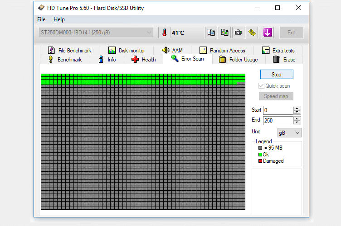341x226 pixels.
Task: Click the Legend group label
Action: point(264,141)
